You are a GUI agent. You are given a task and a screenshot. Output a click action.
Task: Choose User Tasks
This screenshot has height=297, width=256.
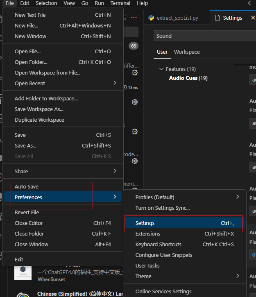[x=185, y=265]
